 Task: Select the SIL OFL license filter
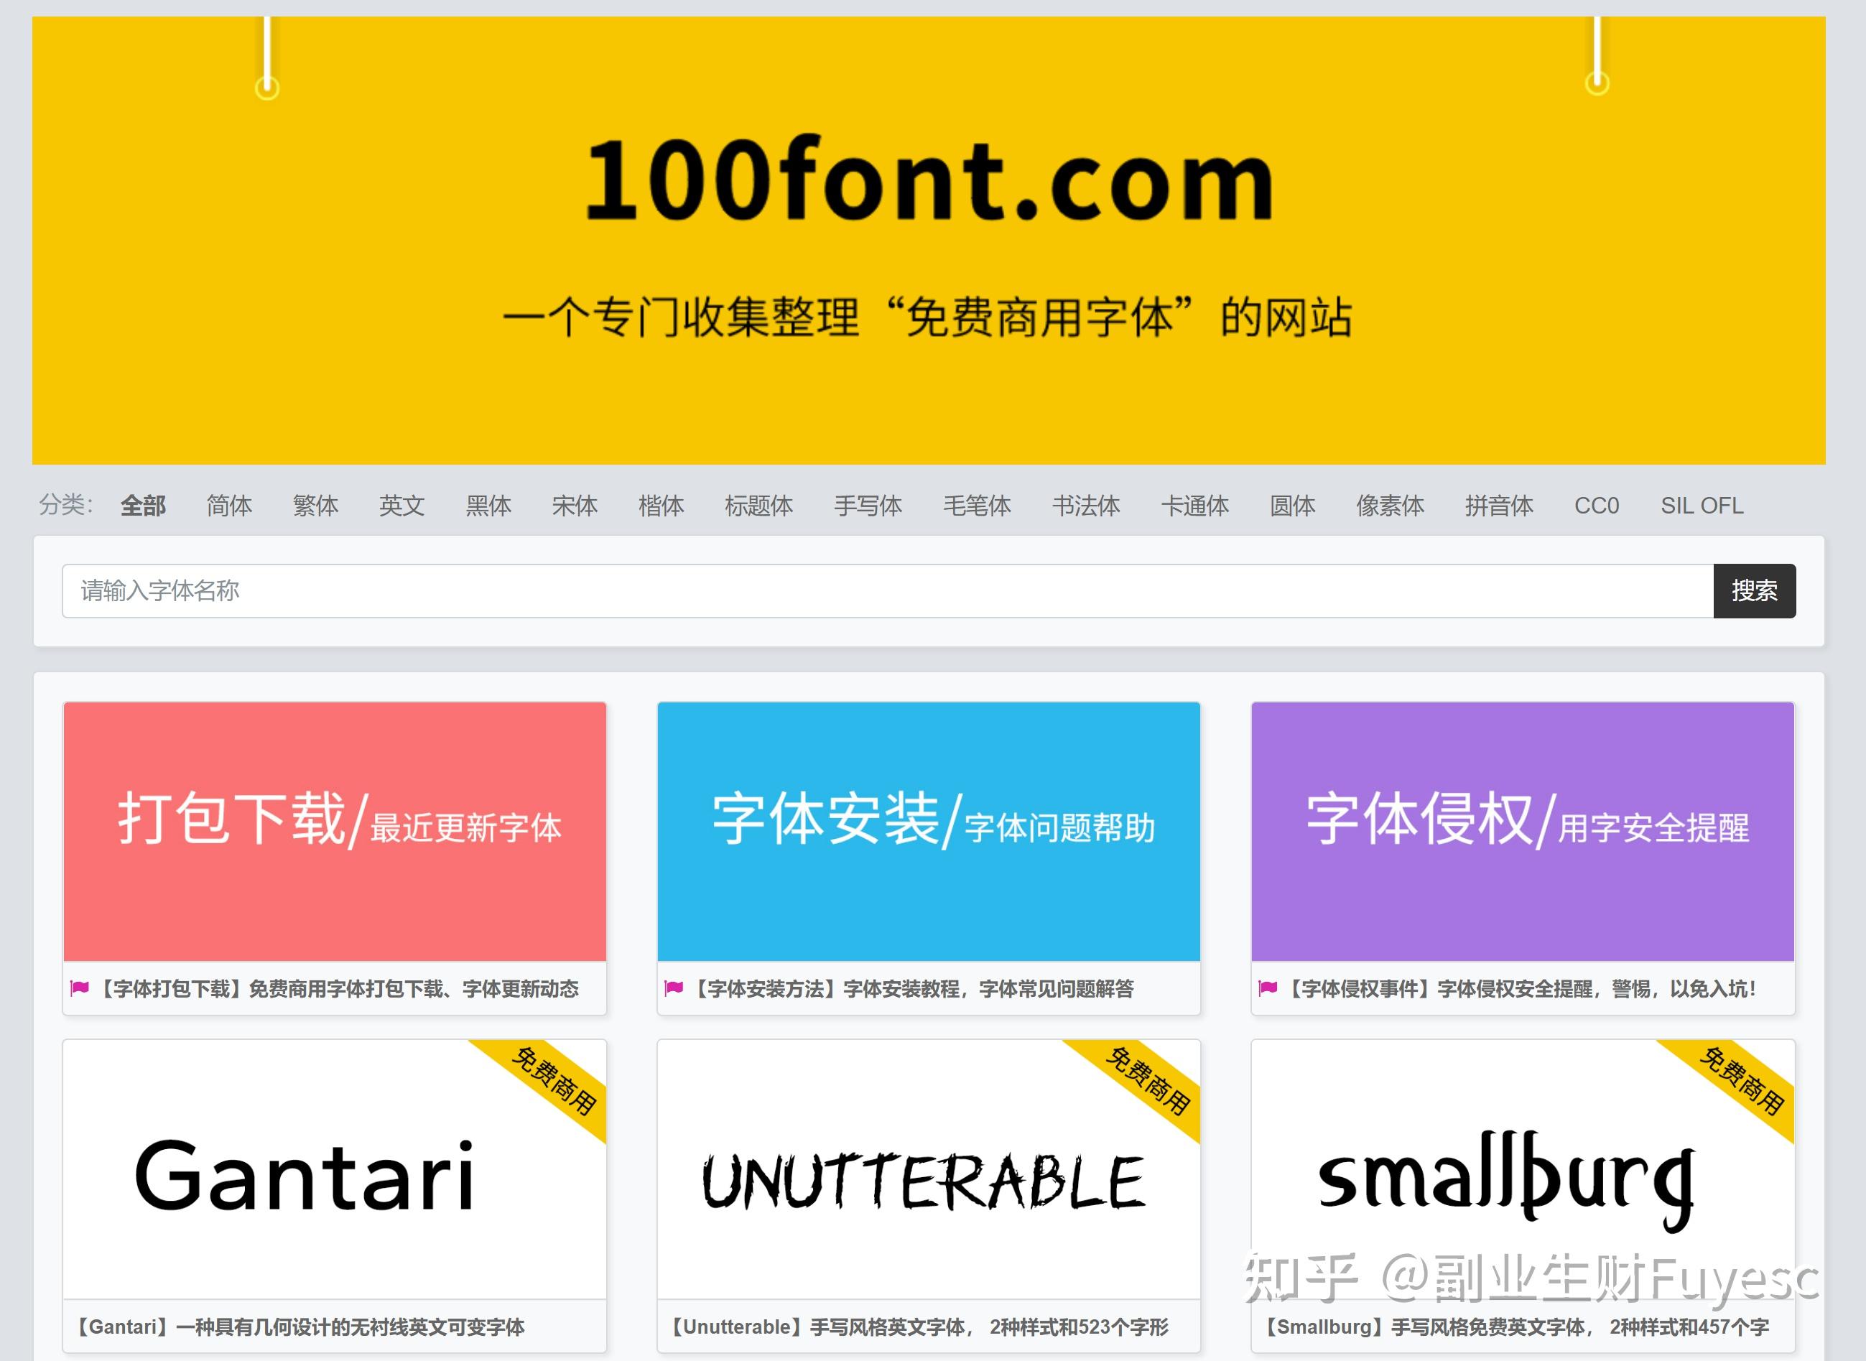tap(1702, 505)
